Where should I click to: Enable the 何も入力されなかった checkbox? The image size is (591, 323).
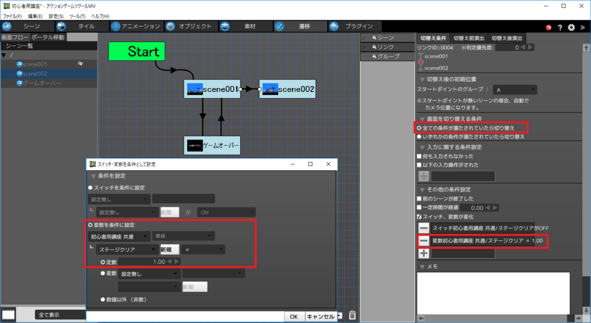[x=419, y=156]
